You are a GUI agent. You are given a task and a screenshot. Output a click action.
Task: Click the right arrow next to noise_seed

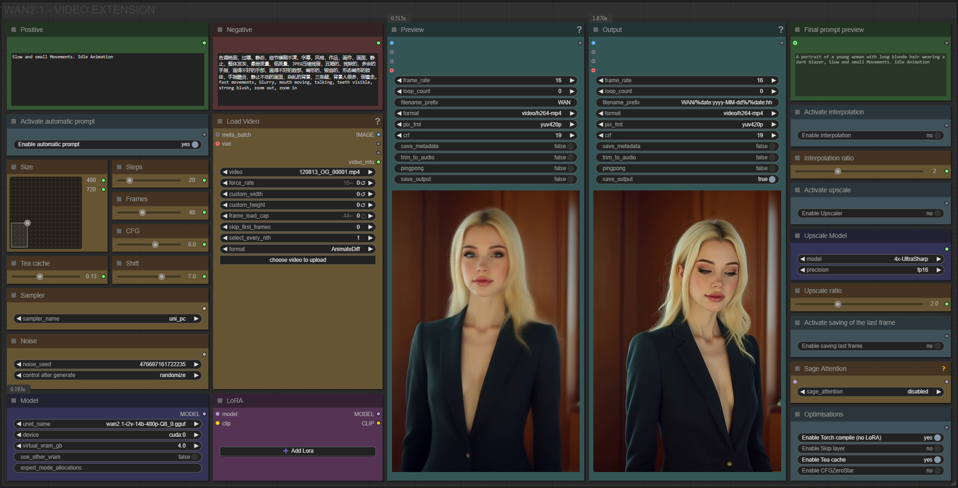point(196,364)
